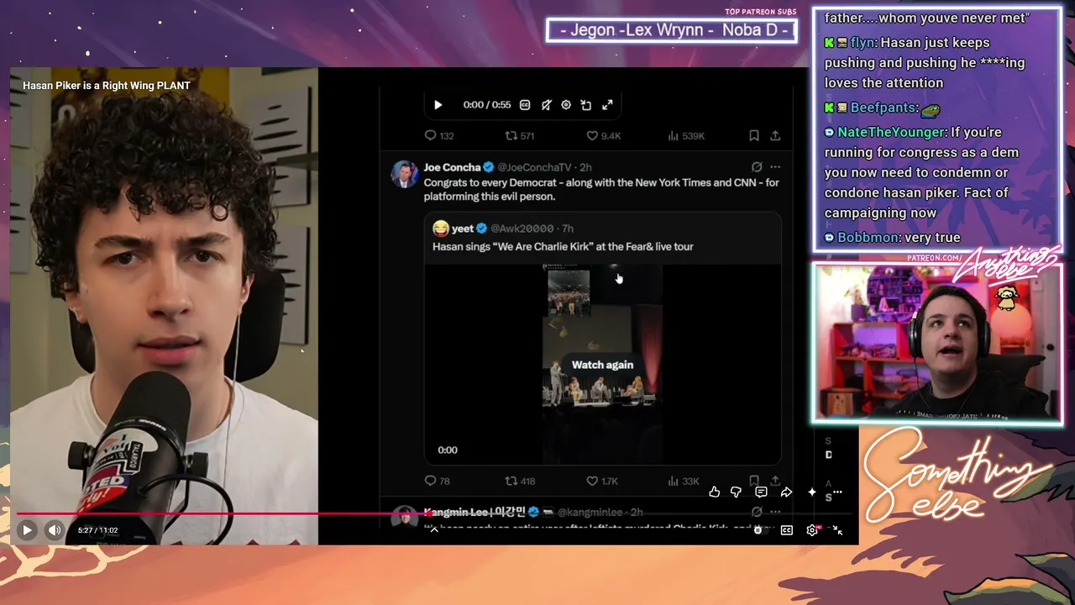The width and height of the screenshot is (1075, 605).
Task: Seek on the red YouTube progress bar
Action: click(x=434, y=513)
